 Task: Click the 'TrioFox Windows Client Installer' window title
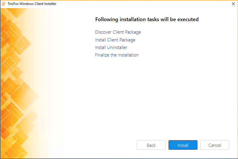click(32, 4)
